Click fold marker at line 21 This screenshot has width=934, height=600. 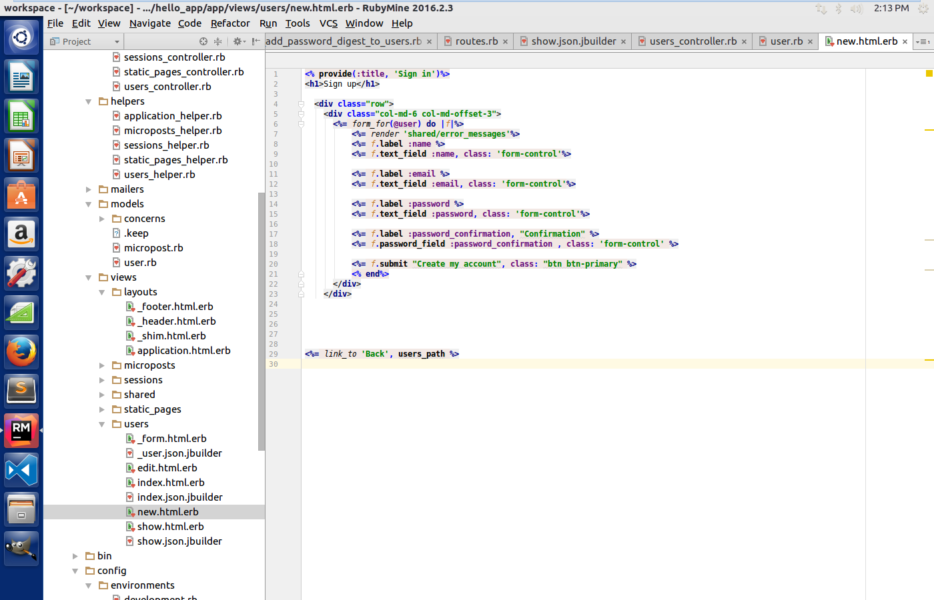[301, 274]
